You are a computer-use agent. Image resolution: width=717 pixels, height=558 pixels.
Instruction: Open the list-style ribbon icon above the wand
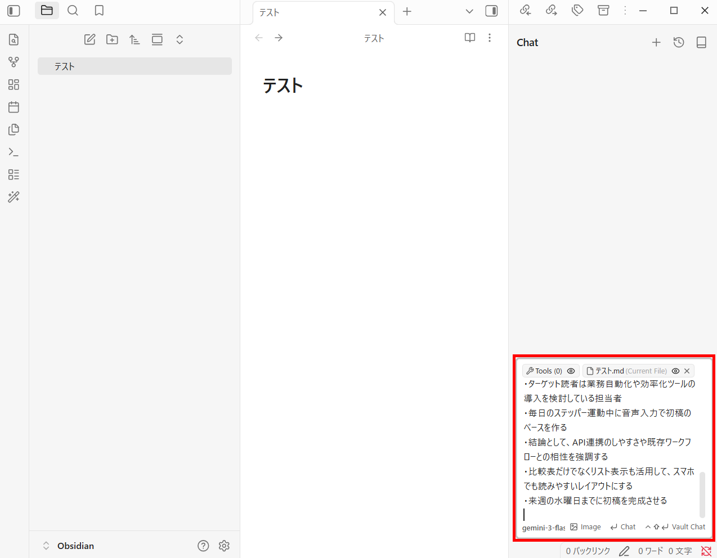tap(14, 174)
